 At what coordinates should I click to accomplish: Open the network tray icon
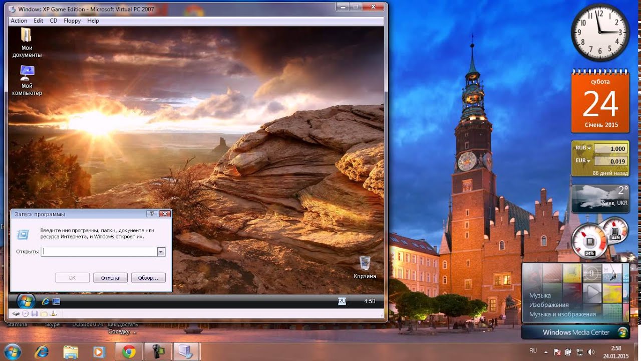coord(579,351)
